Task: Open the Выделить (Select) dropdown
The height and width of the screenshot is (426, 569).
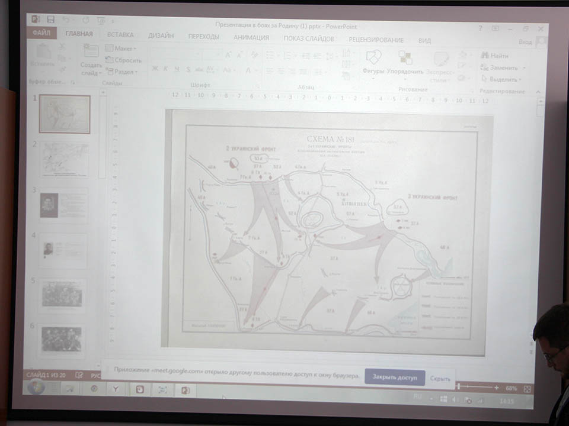Action: 501,79
